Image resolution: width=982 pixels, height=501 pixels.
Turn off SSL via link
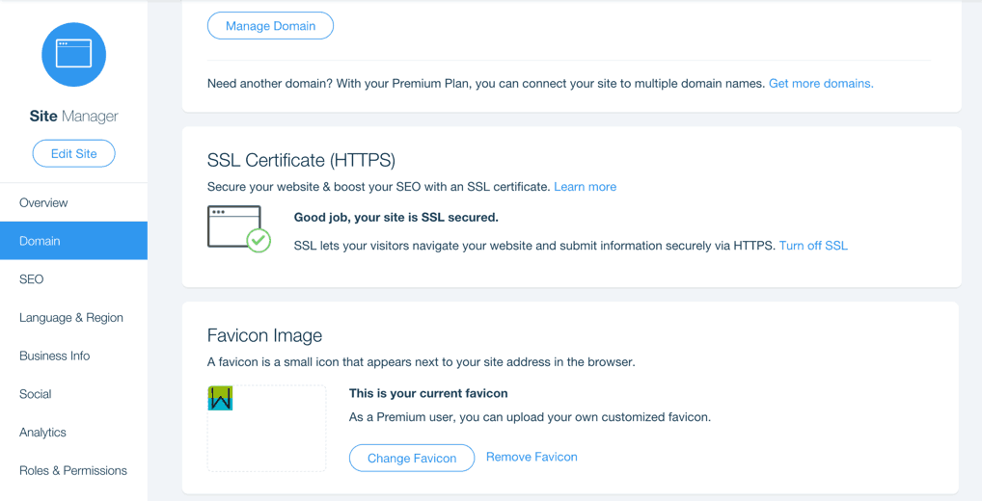tap(813, 246)
